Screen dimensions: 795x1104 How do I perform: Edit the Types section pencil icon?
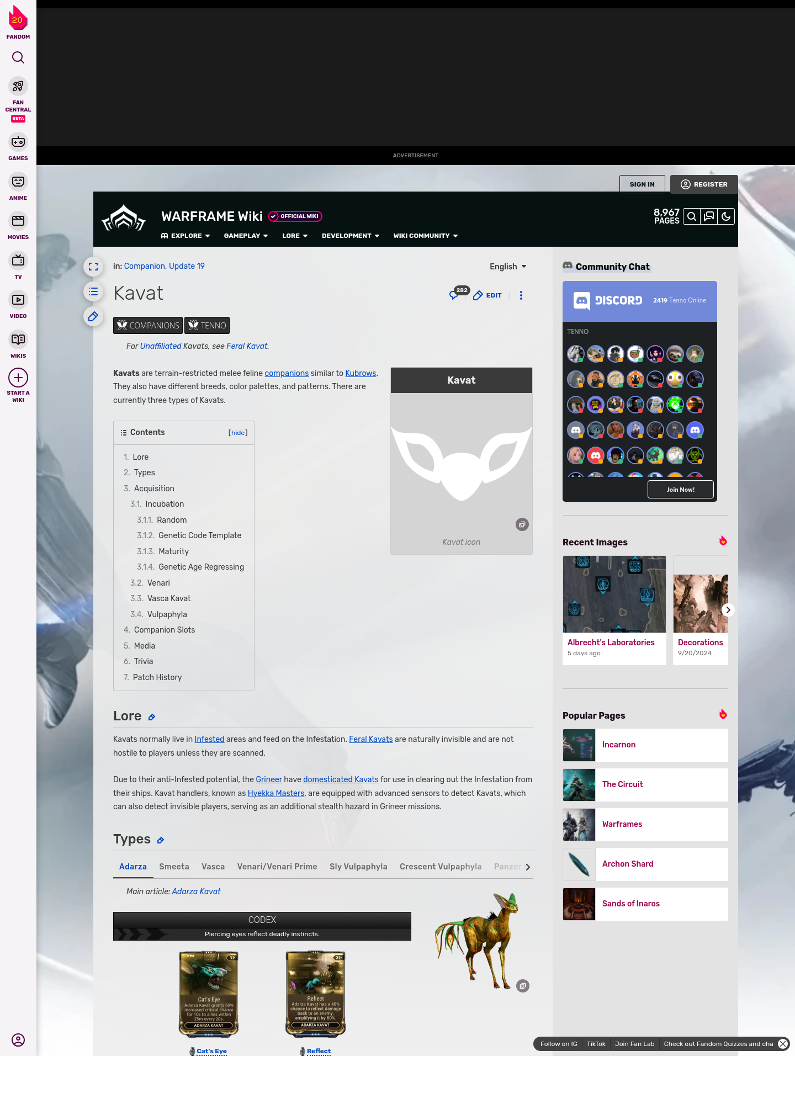coord(161,840)
